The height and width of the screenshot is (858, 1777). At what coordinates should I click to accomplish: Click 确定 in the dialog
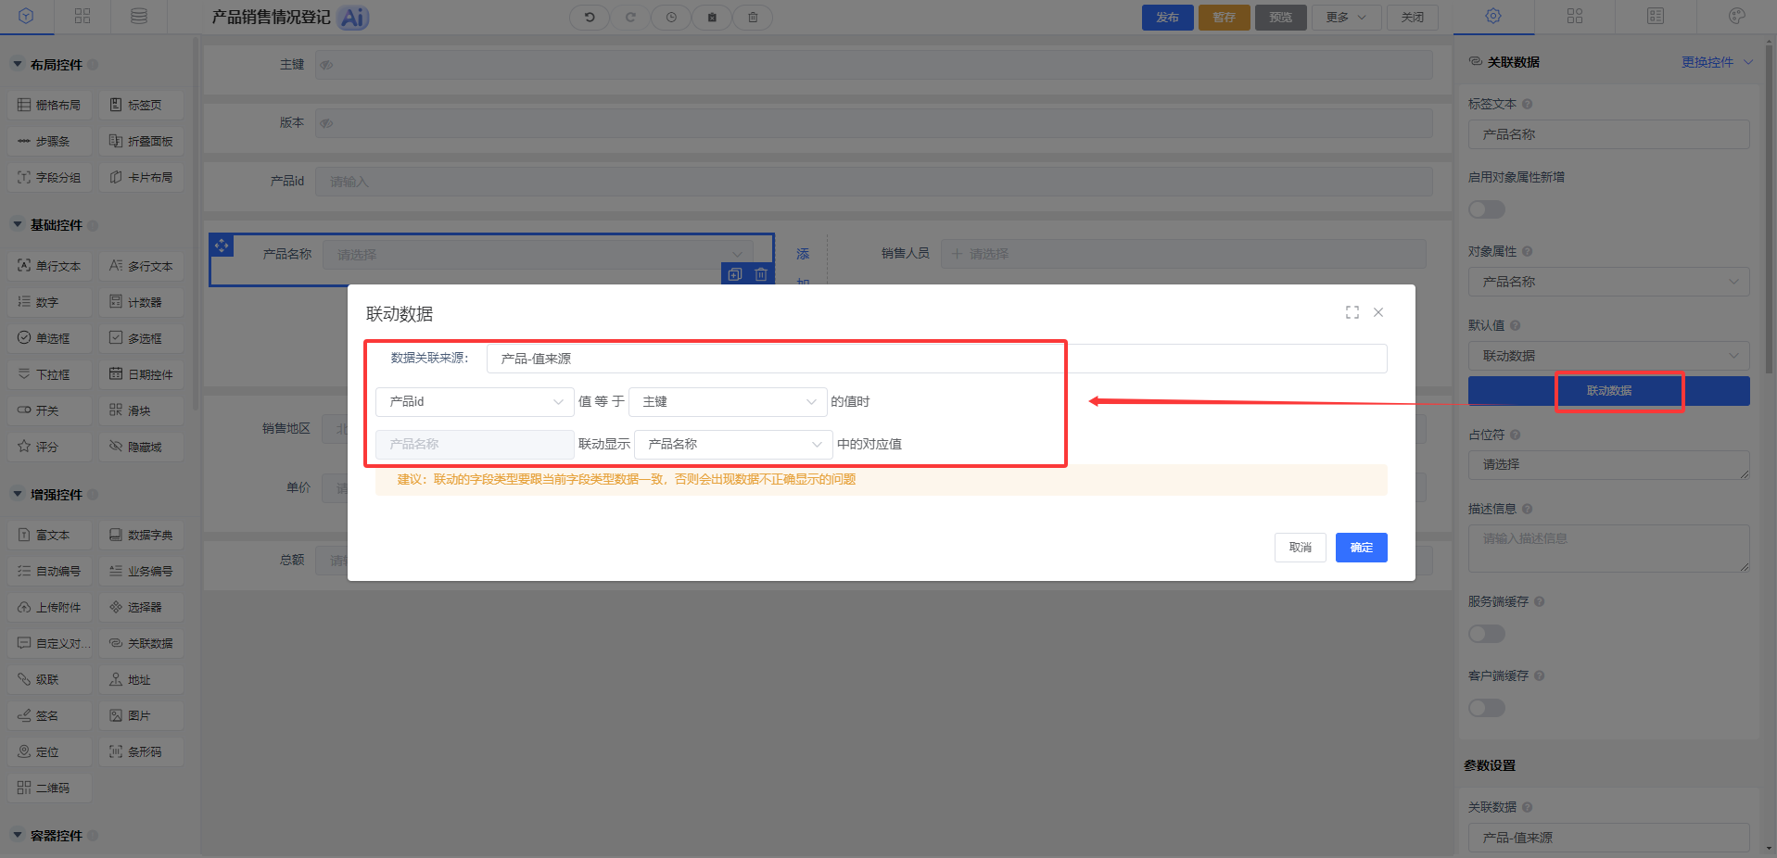tap(1362, 548)
